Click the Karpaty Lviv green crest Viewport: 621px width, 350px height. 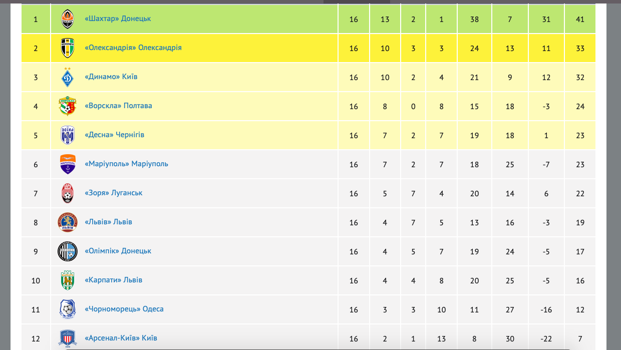(x=68, y=280)
